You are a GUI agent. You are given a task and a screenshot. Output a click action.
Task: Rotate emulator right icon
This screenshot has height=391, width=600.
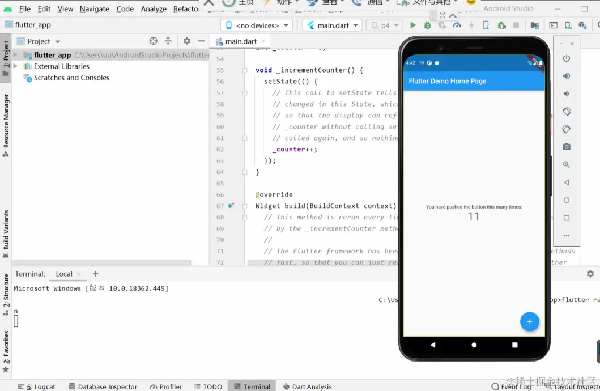pos(567,129)
